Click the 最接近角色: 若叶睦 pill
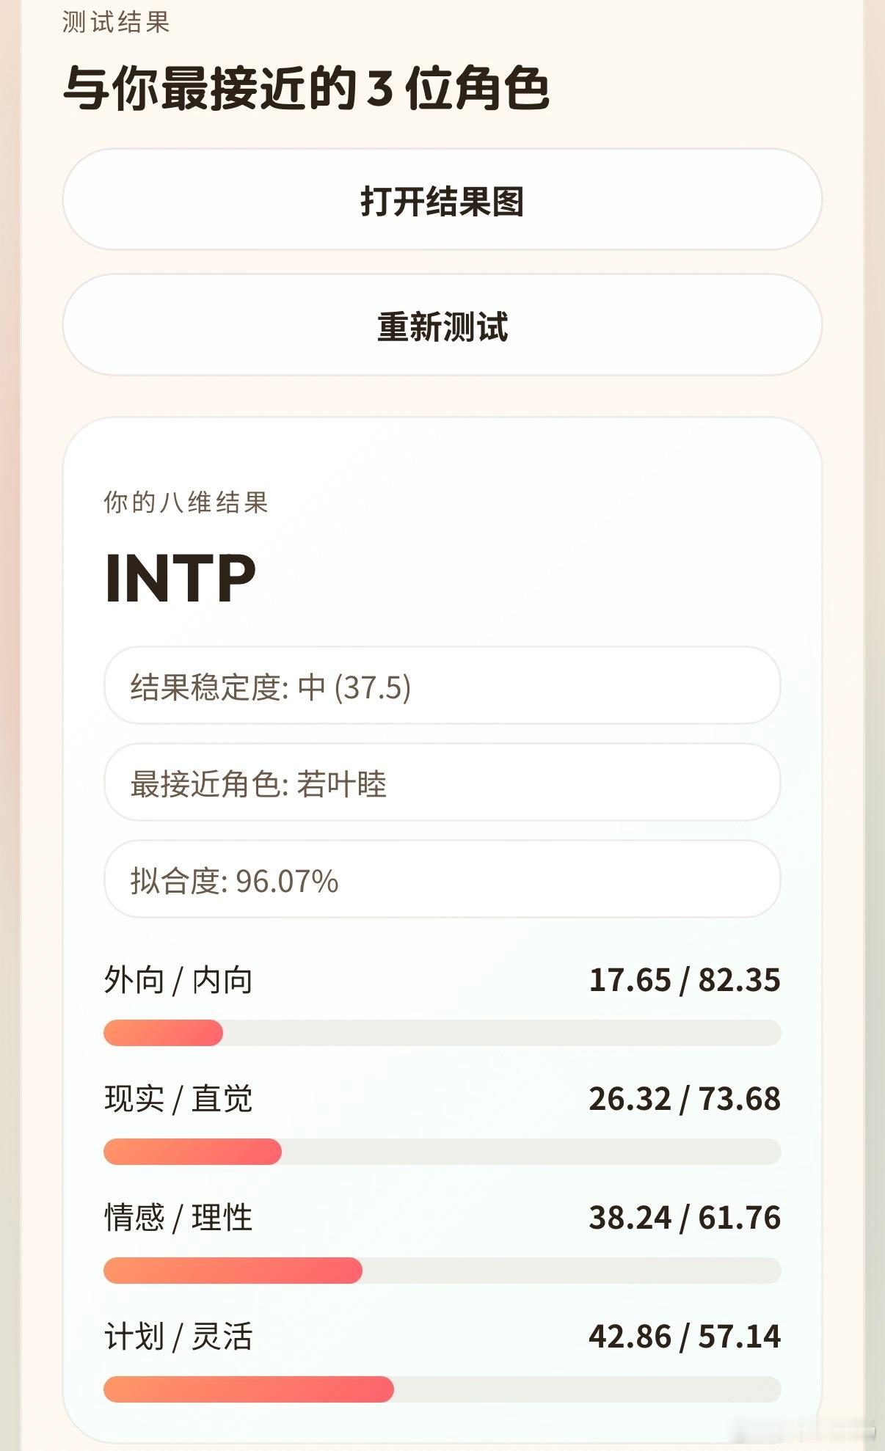This screenshot has height=1451, width=885. coord(442,783)
